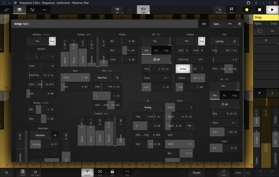This screenshot has width=279, height=177.
Task: Open the Presets button
Action: coord(197,173)
